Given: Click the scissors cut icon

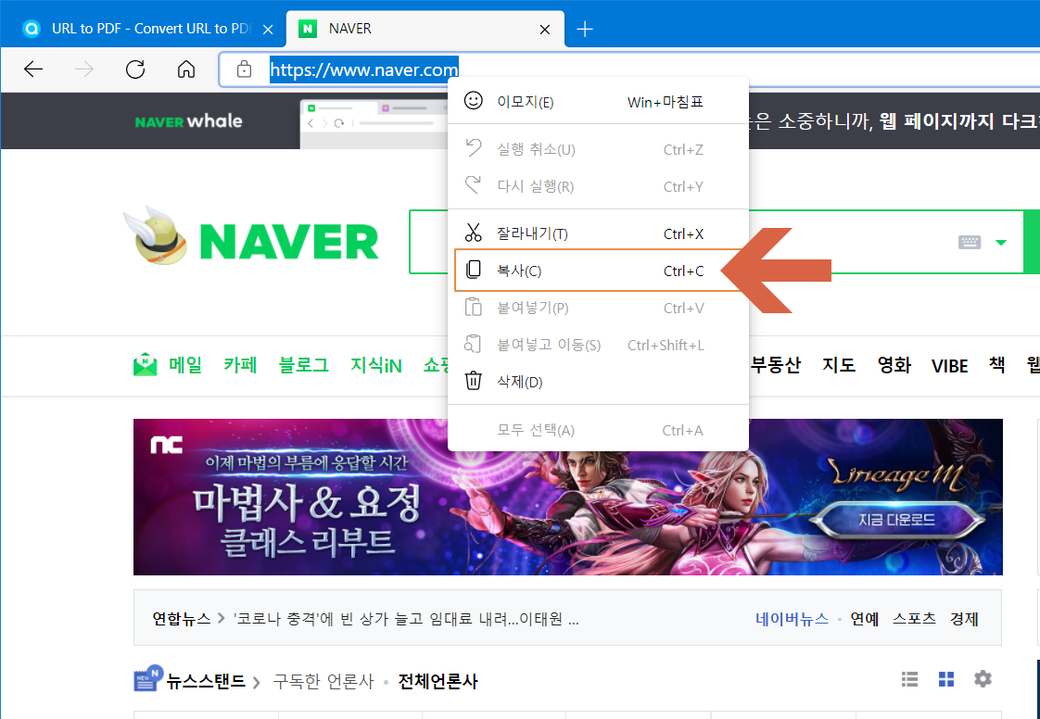Looking at the screenshot, I should click(x=473, y=233).
